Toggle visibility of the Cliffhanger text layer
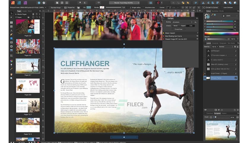The image size is (248, 143). tap(236, 51)
